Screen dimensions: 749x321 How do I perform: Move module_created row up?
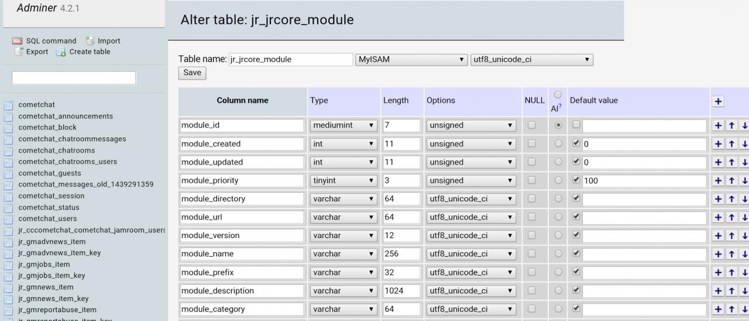pos(731,144)
